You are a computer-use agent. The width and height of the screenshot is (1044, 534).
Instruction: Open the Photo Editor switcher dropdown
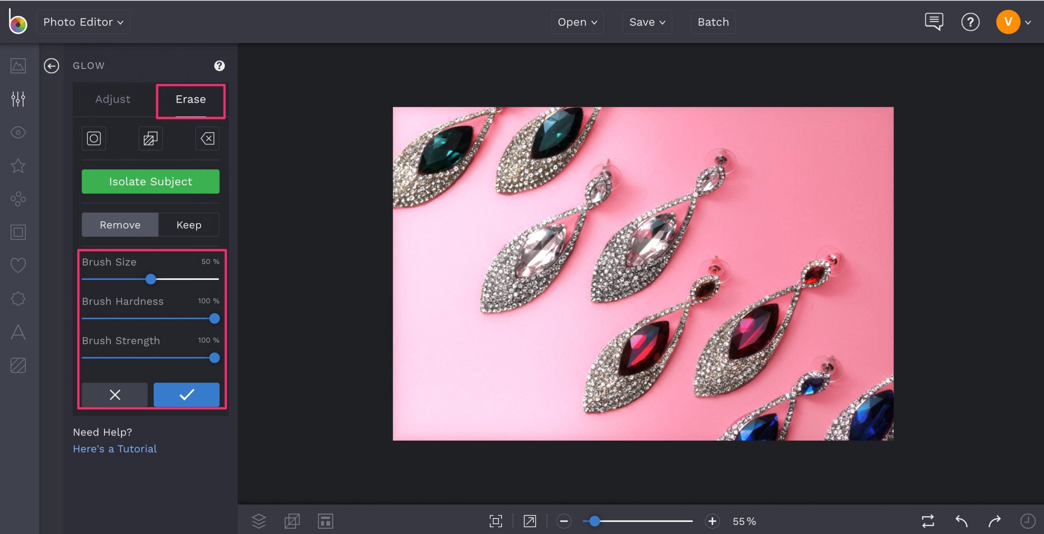[83, 22]
